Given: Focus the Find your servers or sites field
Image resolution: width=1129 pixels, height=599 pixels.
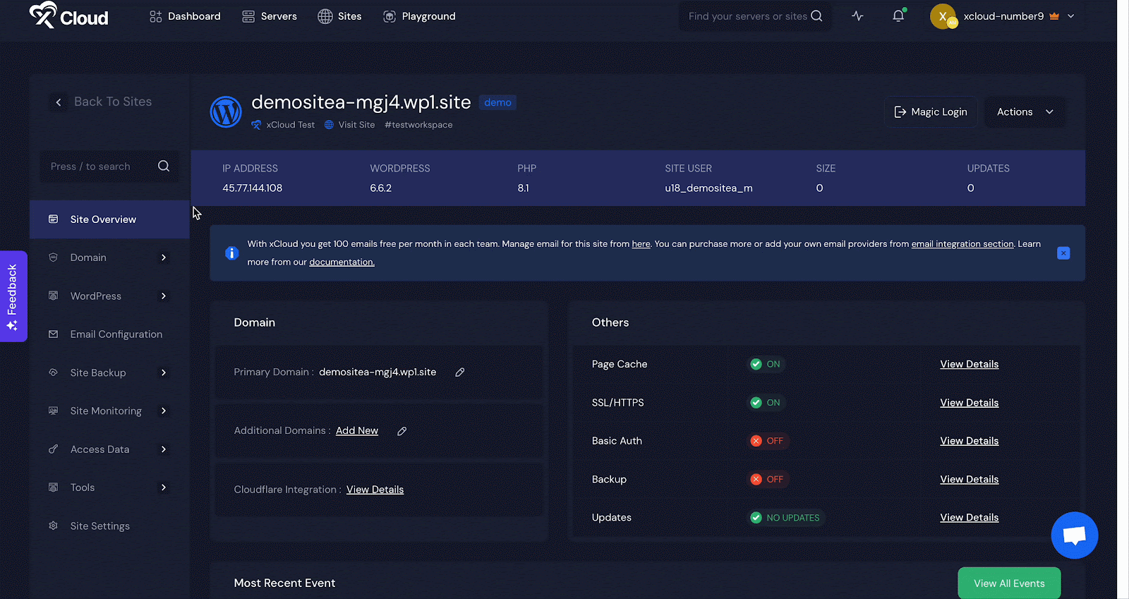Looking at the screenshot, I should (755, 16).
